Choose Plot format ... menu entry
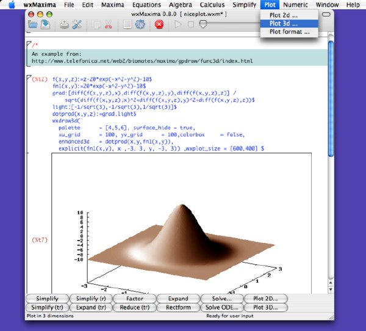Image resolution: width=366 pixels, height=331 pixels. pyautogui.click(x=289, y=32)
